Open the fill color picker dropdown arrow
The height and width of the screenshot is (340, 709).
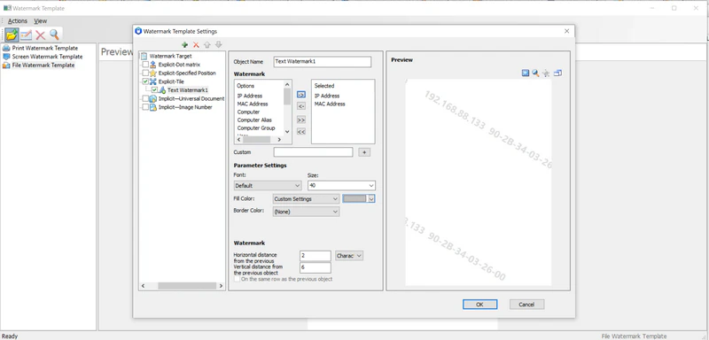point(371,198)
